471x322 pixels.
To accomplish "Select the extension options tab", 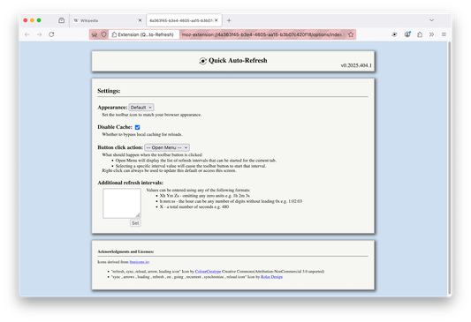I will (x=184, y=20).
